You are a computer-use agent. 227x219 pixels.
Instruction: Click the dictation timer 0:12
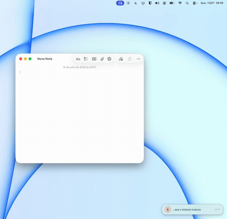[217, 210]
